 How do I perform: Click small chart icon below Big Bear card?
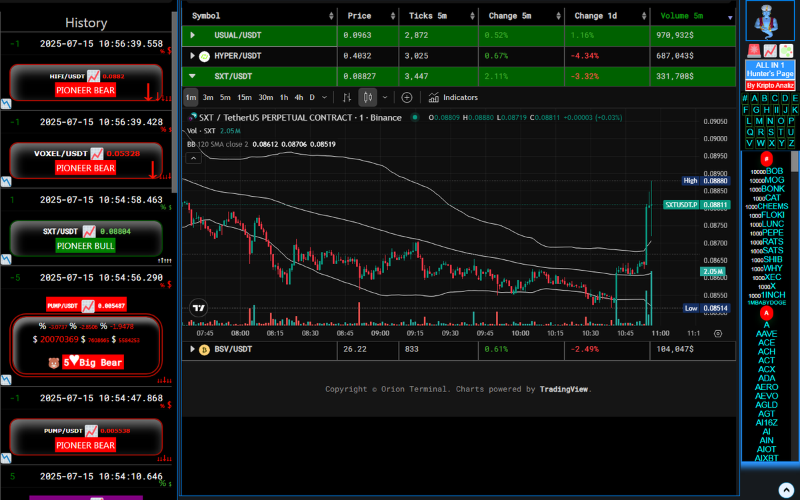(5, 379)
